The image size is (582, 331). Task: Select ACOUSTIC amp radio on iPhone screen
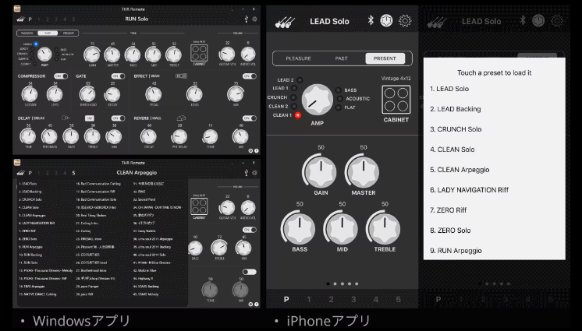[339, 99]
